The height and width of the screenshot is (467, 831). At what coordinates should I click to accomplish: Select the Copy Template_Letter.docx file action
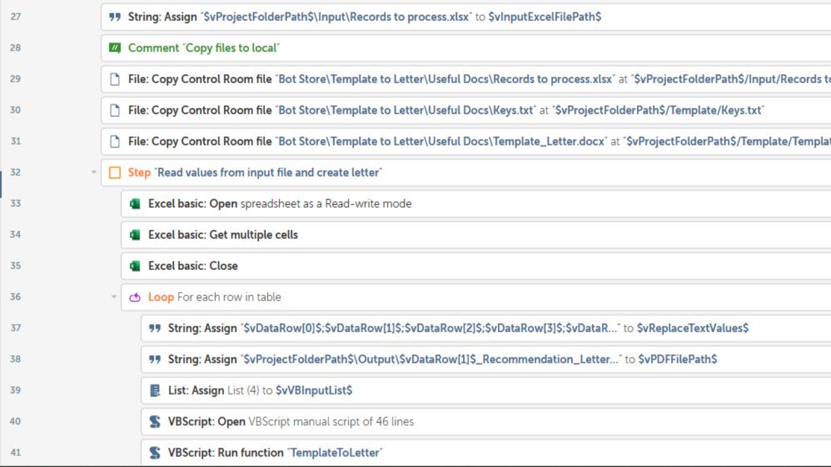click(x=454, y=141)
